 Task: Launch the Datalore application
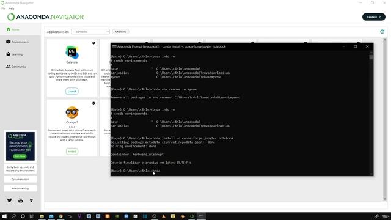pyautogui.click(x=72, y=91)
